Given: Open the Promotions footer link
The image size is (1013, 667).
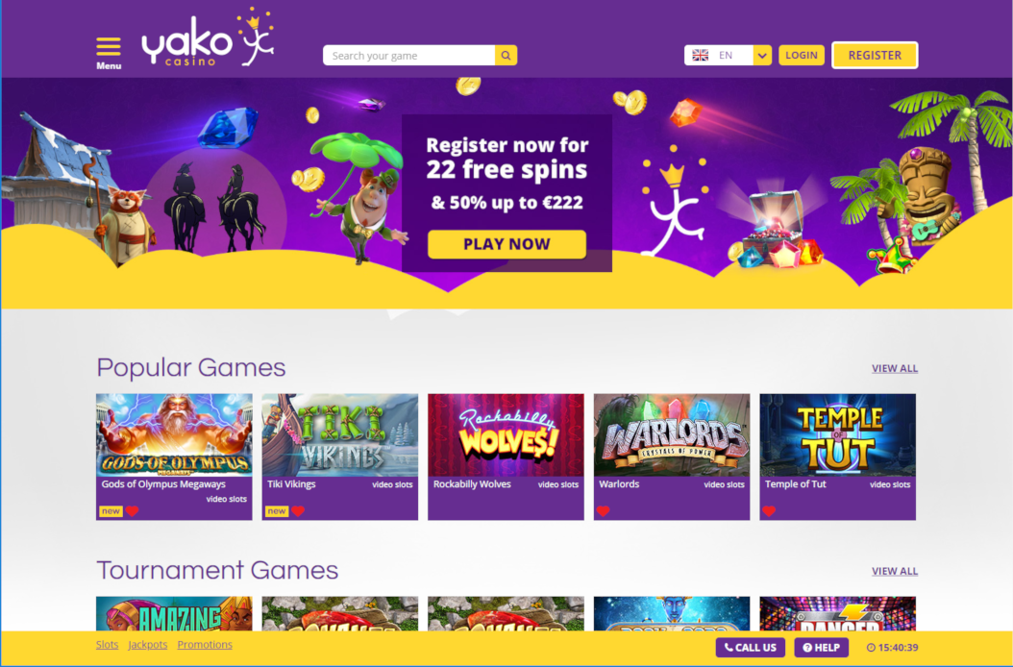Looking at the screenshot, I should tap(205, 644).
